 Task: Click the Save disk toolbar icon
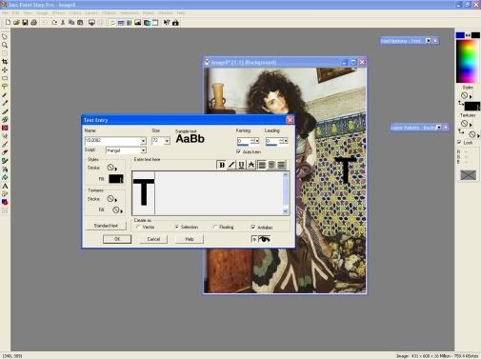pos(25,23)
